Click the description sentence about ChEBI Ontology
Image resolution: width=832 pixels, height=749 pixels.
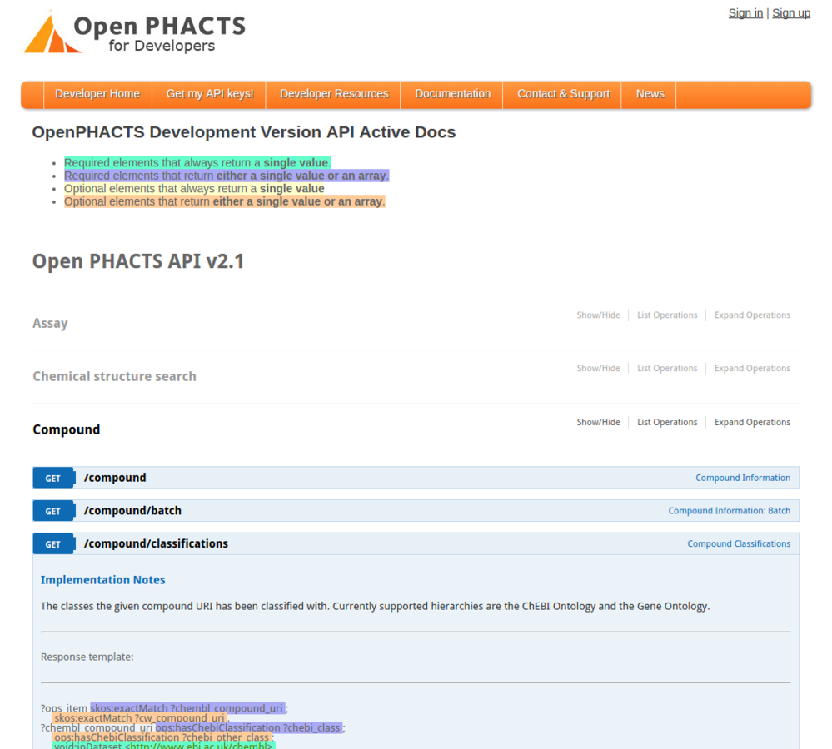coord(375,606)
